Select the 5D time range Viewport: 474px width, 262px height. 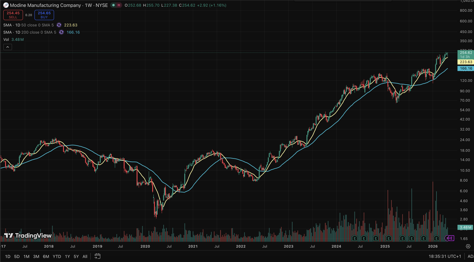pyautogui.click(x=17, y=256)
